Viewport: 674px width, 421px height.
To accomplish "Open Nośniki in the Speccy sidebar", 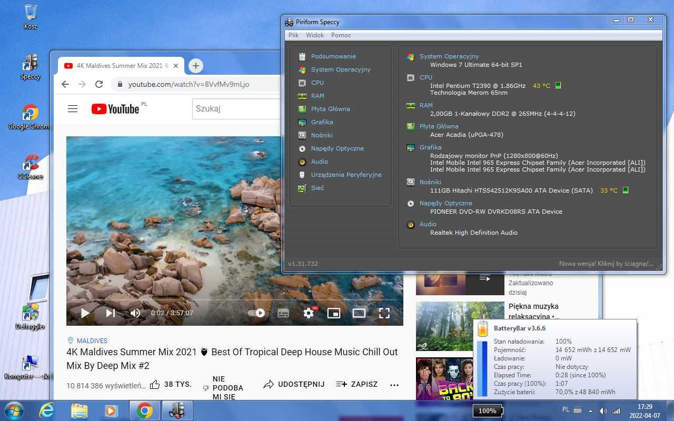I will tap(322, 135).
